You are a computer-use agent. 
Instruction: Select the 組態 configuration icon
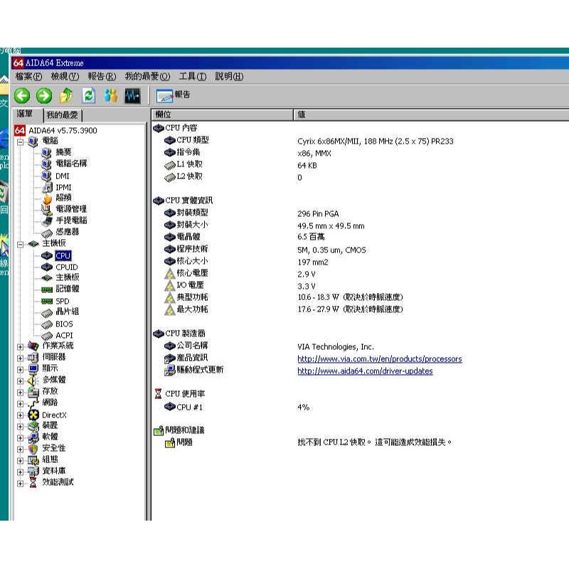point(33,459)
